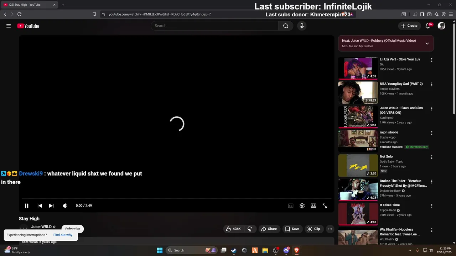
Task: Open File Explorer from the taskbar
Action: pyautogui.click(x=265, y=250)
